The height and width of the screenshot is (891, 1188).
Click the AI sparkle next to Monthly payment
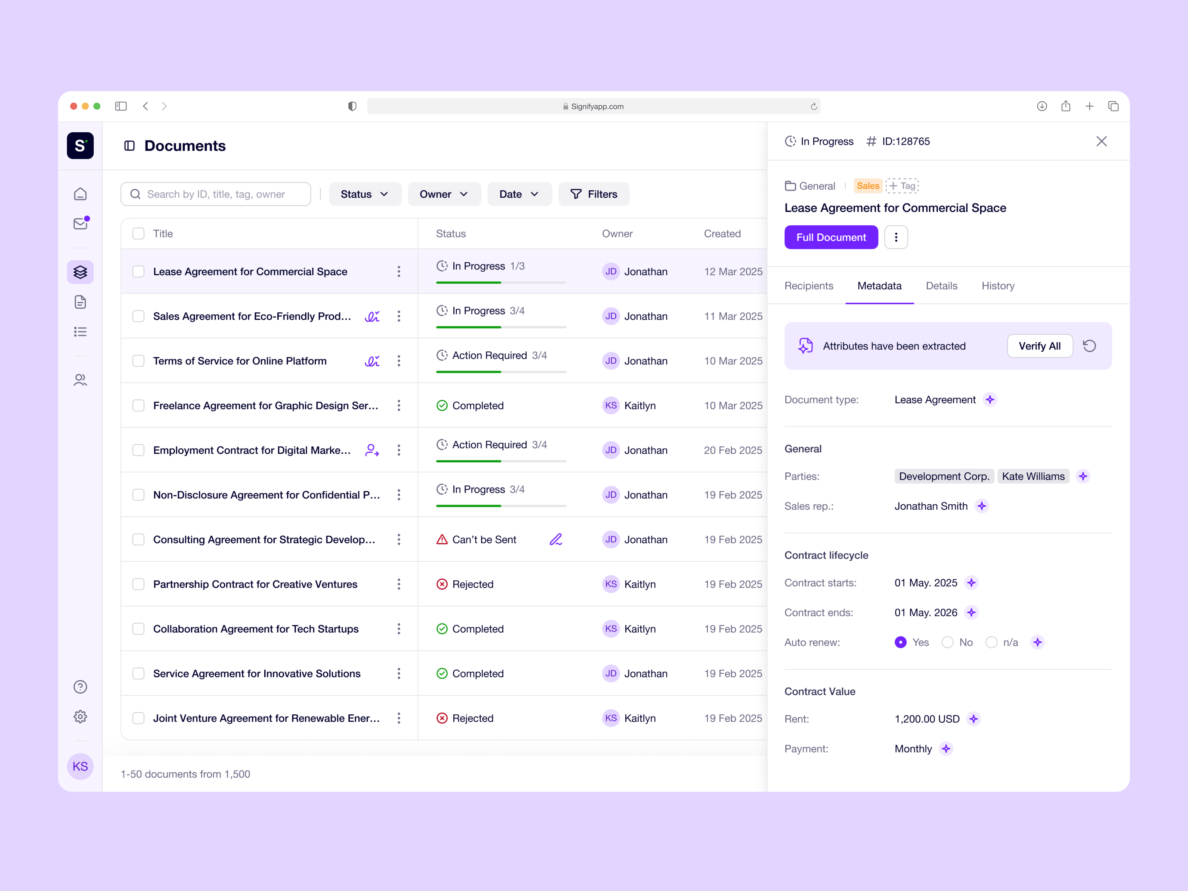(x=946, y=749)
